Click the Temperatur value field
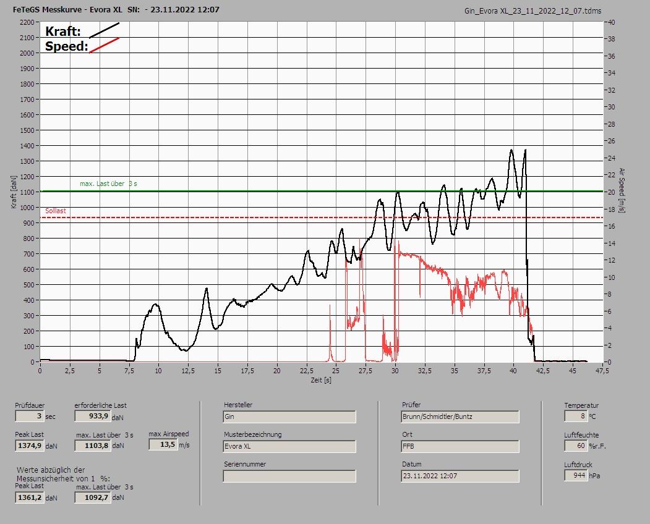650x524 pixels. click(x=575, y=416)
